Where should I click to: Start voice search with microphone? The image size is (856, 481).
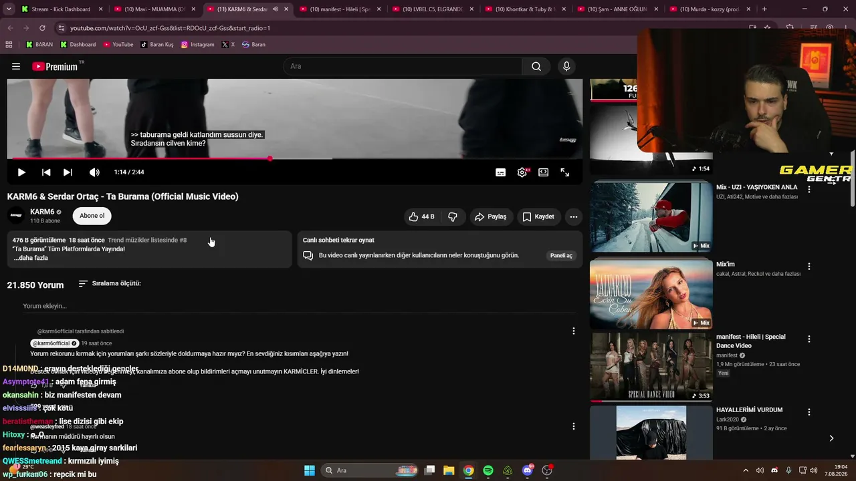tap(566, 66)
